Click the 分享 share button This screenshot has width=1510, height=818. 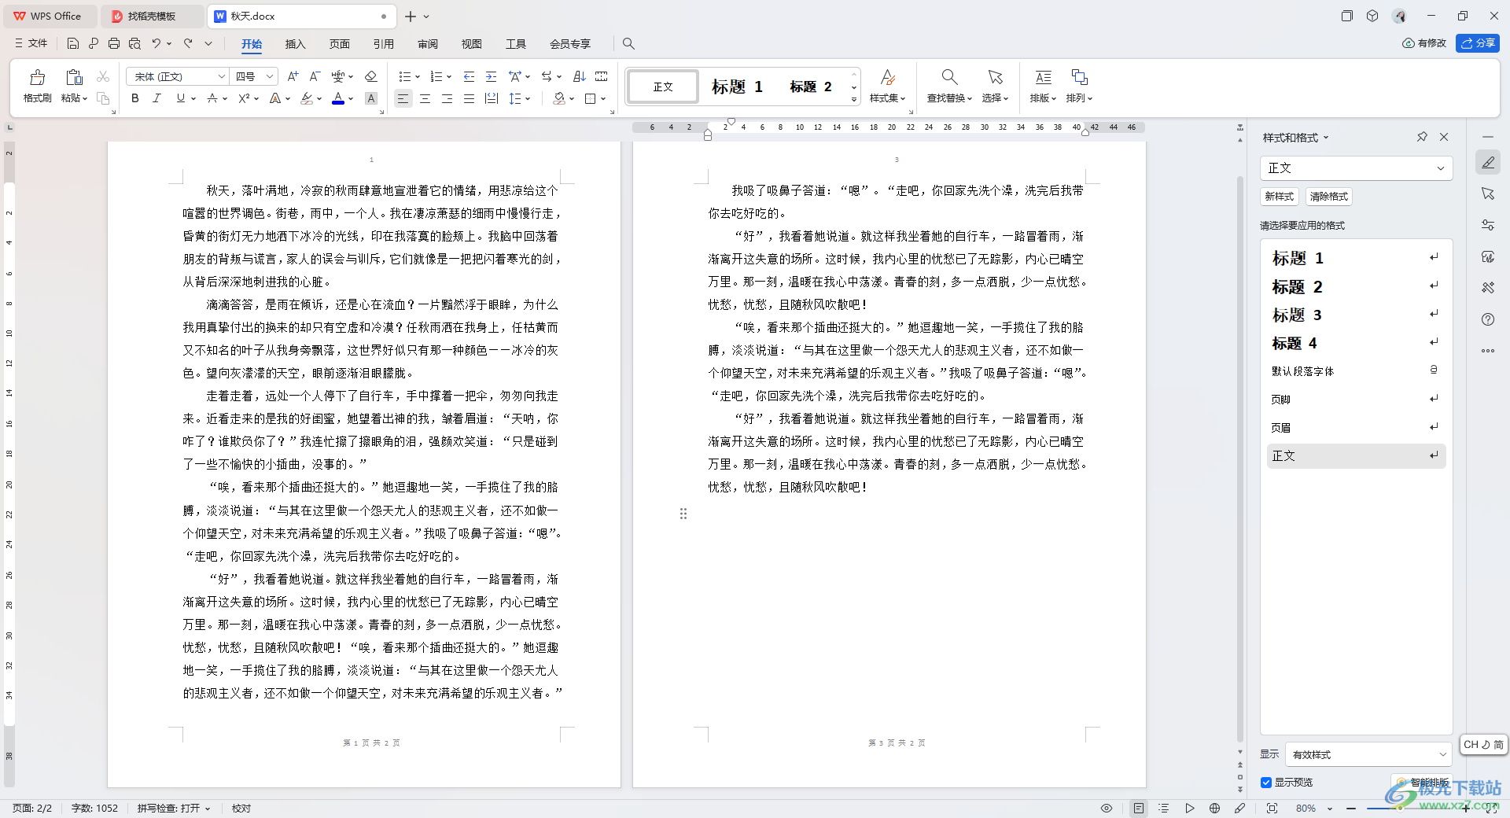(x=1477, y=43)
